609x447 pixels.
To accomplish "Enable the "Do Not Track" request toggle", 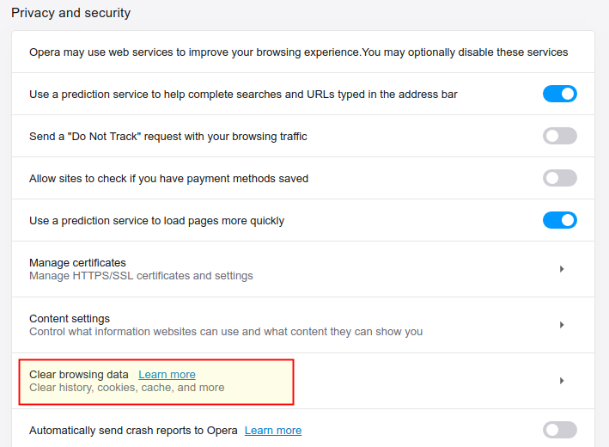I will tap(560, 136).
